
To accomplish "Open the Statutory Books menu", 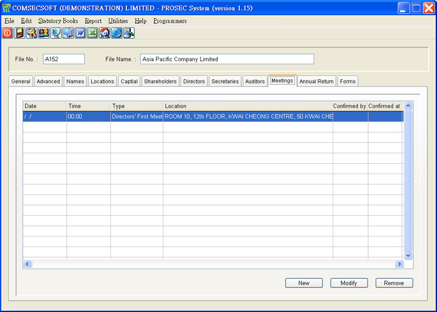I will click(58, 21).
